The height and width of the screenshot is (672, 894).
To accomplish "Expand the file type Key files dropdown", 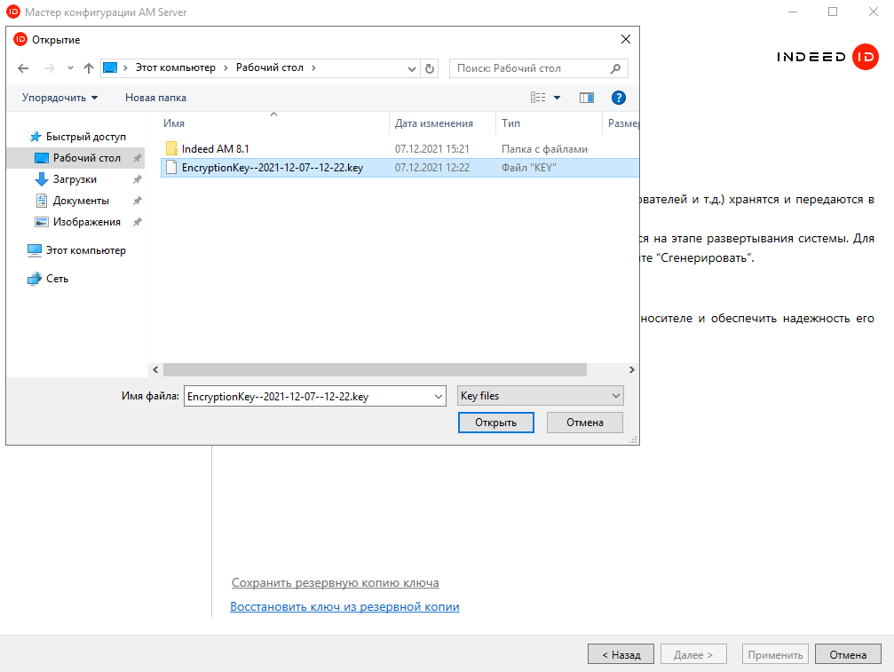I will [616, 396].
